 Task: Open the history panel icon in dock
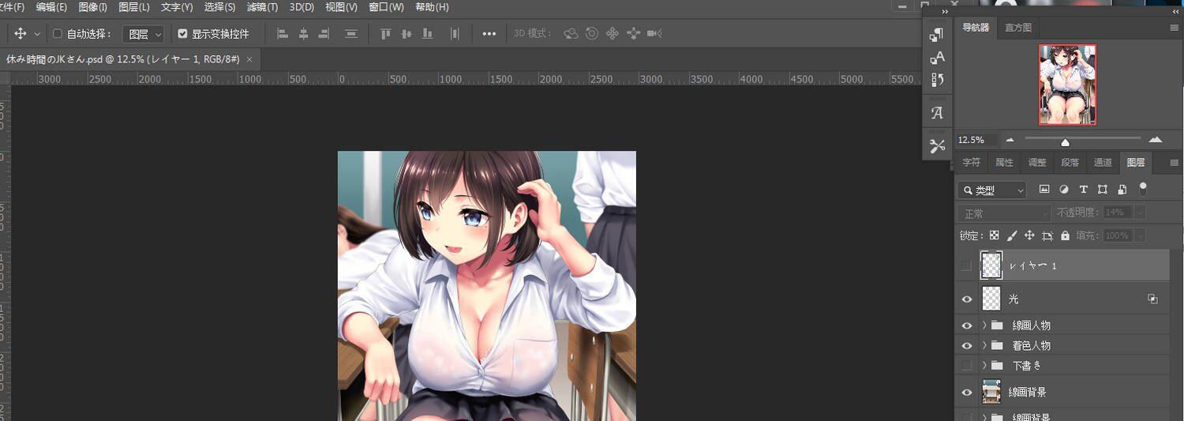[x=937, y=80]
